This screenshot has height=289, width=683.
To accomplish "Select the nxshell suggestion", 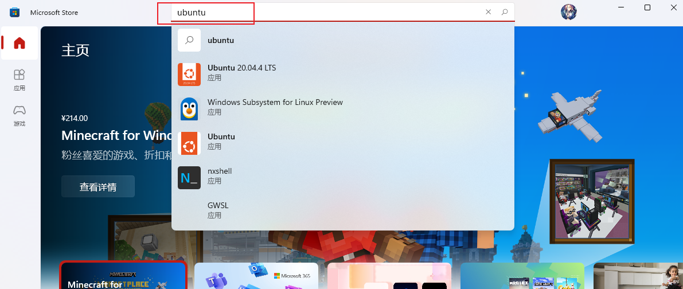I will [343, 178].
